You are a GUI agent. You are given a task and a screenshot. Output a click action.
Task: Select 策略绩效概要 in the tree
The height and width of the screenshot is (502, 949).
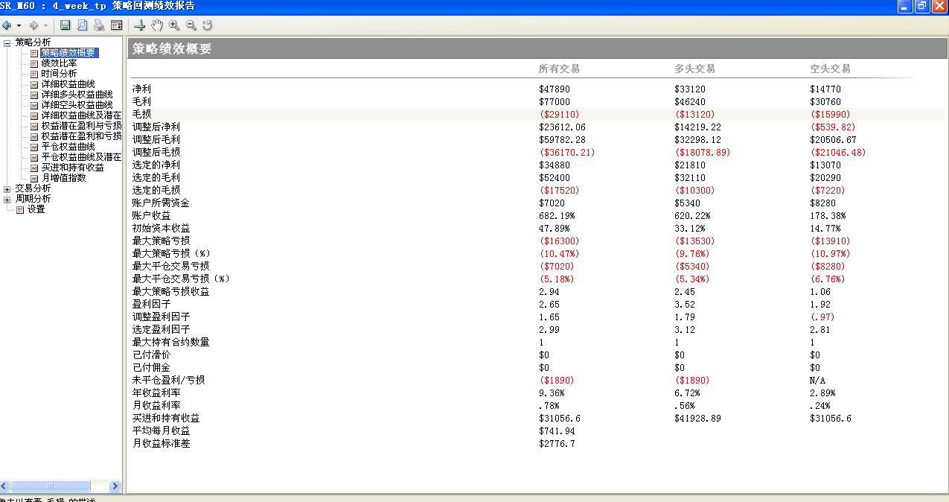68,53
